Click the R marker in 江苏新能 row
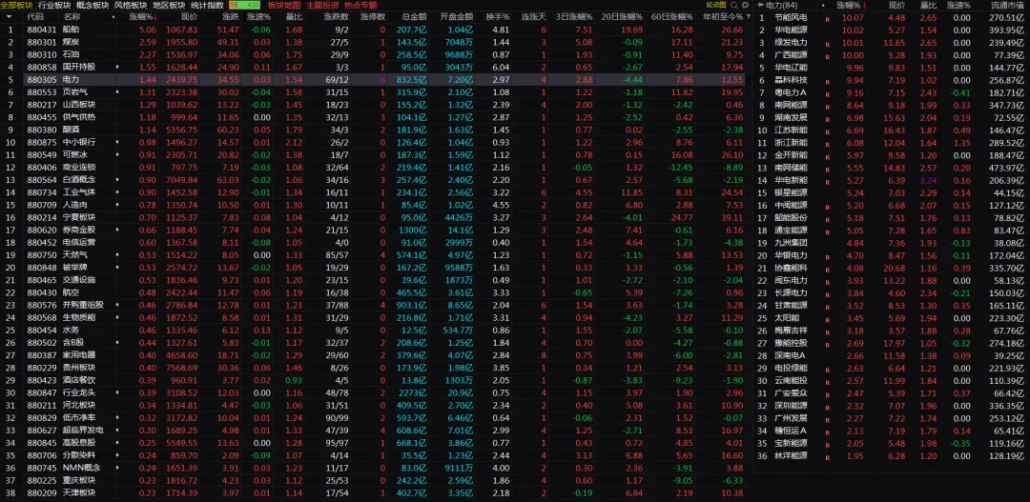 828,131
